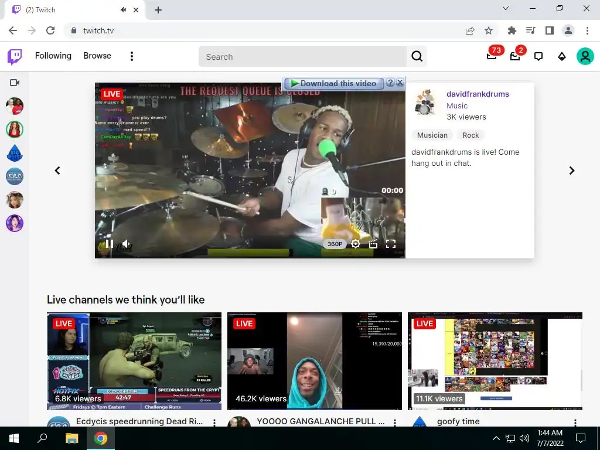This screenshot has height=450, width=600.
Task: Open Ecdycis speedrunning Dead Ri... title
Action: click(139, 421)
